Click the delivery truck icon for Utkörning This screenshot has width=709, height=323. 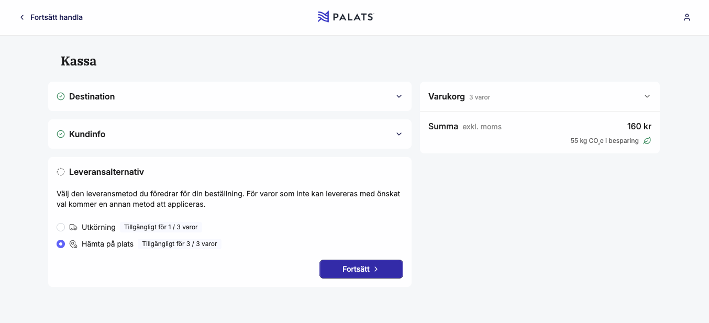click(73, 227)
